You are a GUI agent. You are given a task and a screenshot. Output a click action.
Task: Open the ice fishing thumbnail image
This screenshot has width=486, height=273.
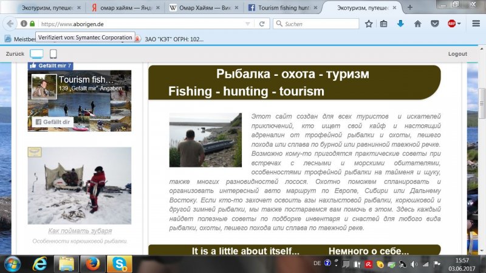(x=79, y=186)
